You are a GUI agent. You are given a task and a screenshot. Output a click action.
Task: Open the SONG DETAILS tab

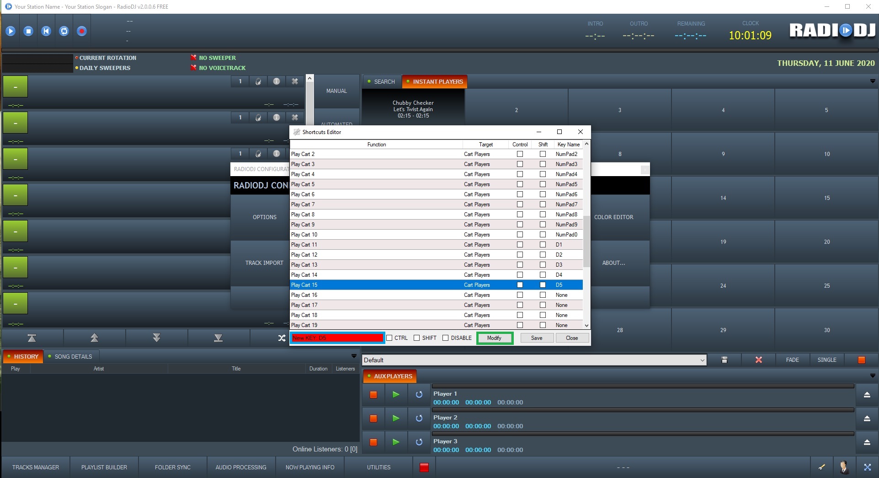73,357
